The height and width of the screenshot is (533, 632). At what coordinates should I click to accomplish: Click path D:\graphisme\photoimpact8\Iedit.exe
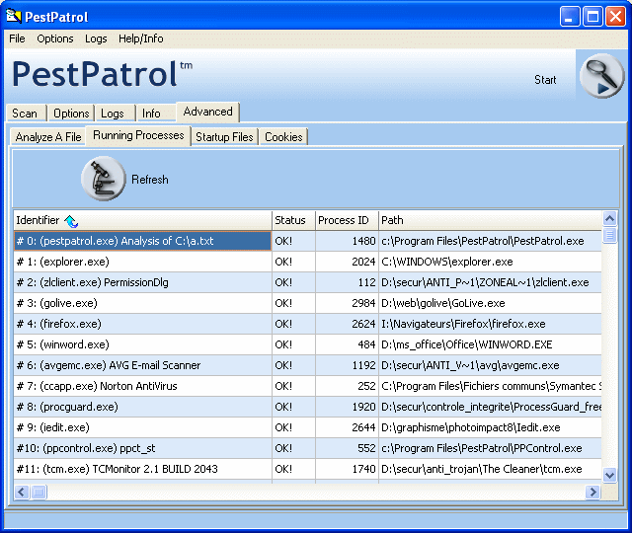471,427
